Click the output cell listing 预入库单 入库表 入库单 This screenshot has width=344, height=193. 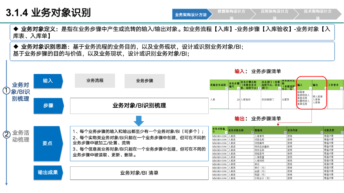tap(320, 100)
